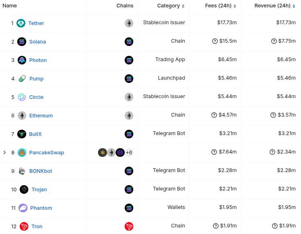Click the BONKbot dog logo icon
The height and width of the screenshot is (234, 301).
pyautogui.click(x=22, y=171)
